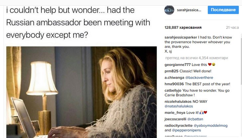Visit catbellyjo commenter profile

click(x=173, y=91)
